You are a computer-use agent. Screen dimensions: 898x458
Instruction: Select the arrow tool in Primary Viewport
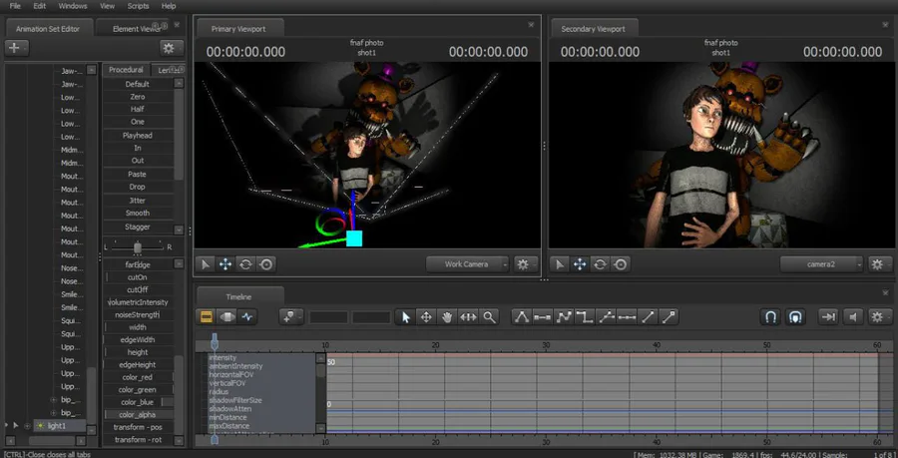tap(205, 263)
